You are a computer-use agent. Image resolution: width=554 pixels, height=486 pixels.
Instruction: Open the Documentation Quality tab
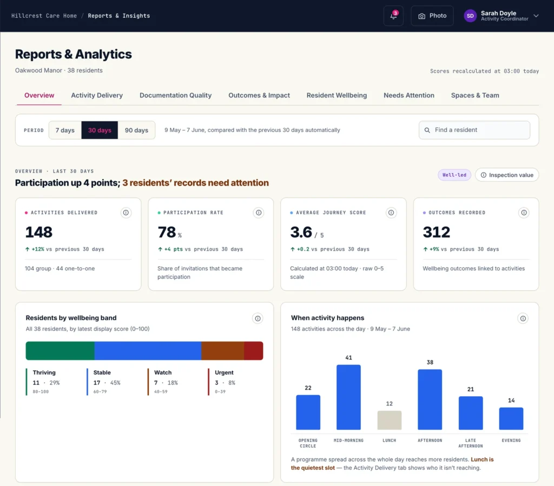click(x=176, y=95)
